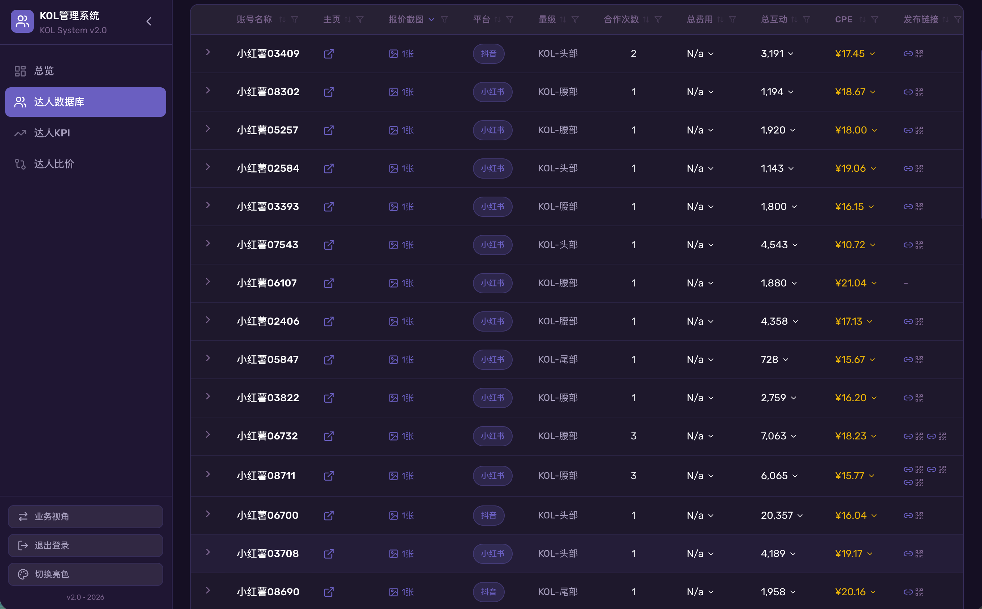Expand the 小红薯06732 row details

208,435
